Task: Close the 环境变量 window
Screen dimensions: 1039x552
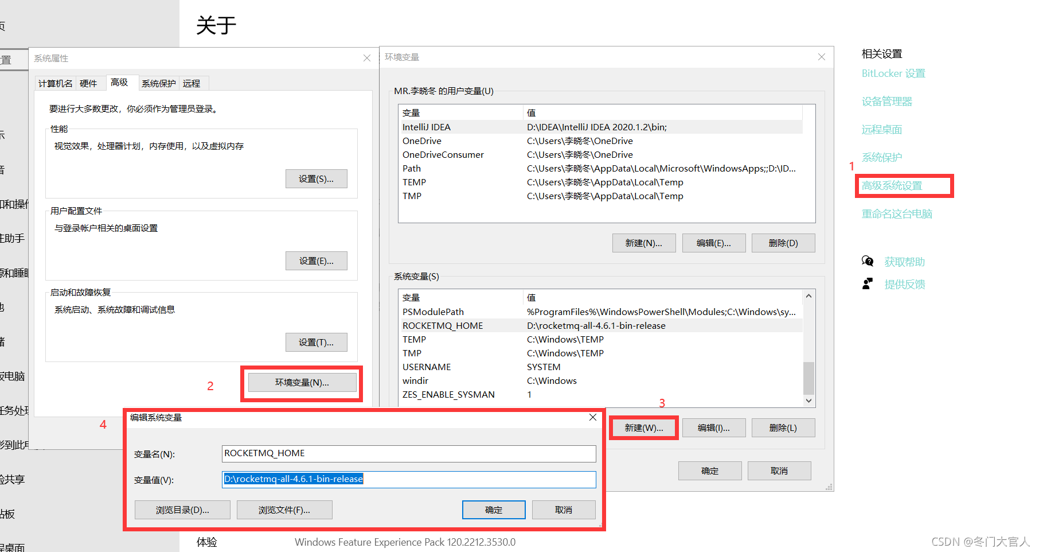Action: click(x=822, y=57)
